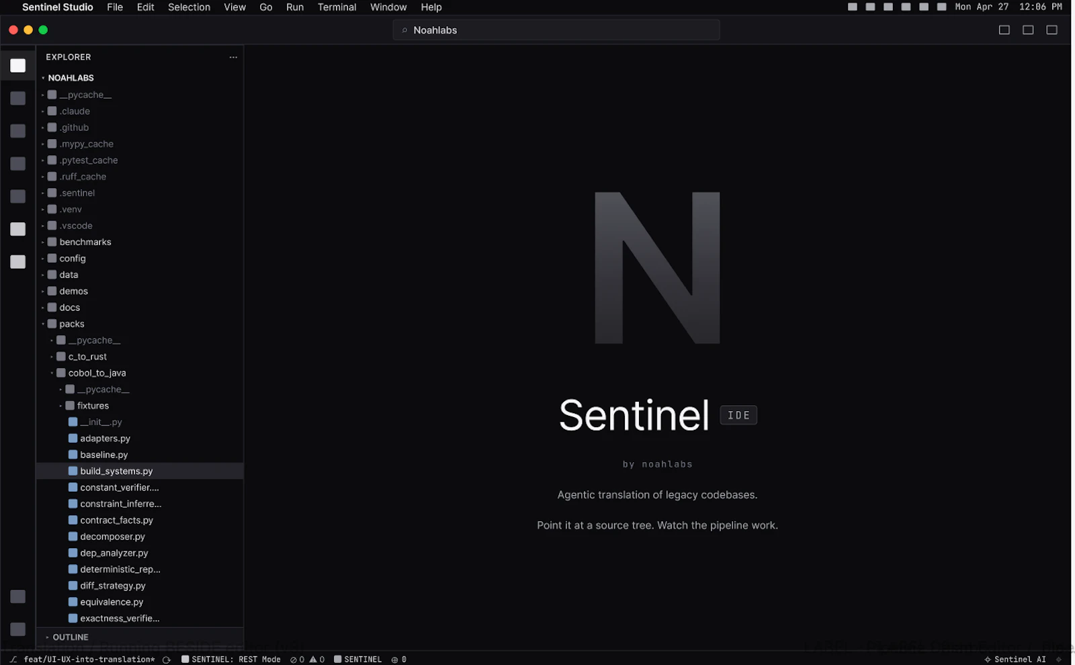The image size is (1075, 665).
Task: Open the Sentinel Studio application menu
Action: coord(58,7)
